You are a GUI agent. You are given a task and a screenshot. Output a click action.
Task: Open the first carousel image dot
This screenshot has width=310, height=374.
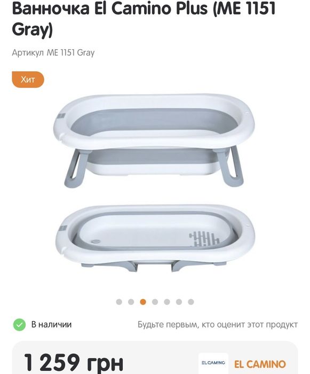pyautogui.click(x=119, y=302)
